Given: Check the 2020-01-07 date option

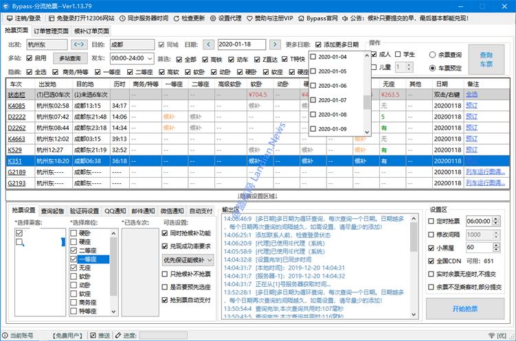Looking at the screenshot, I should (x=313, y=100).
